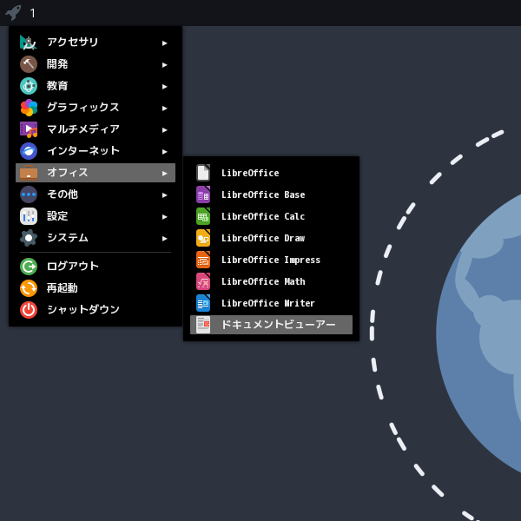Expand the 開発 submenu arrow
Image resolution: width=521 pixels, height=521 pixels.
click(164, 65)
